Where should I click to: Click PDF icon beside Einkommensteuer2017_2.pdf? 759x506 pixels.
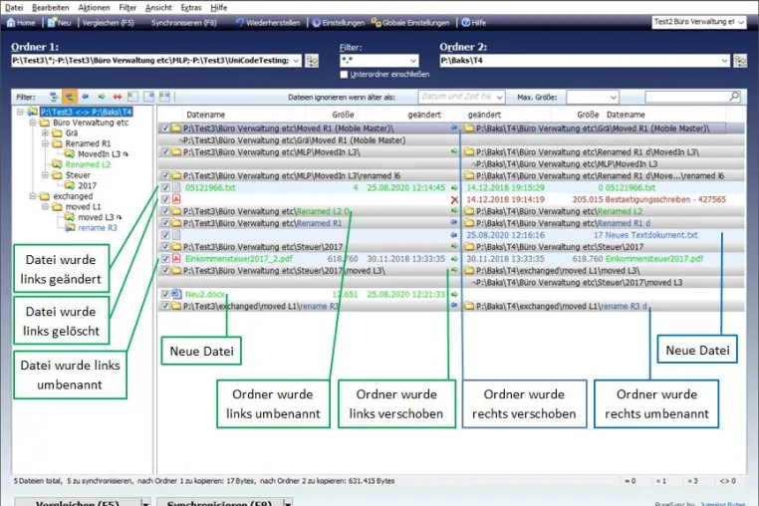[x=176, y=259]
